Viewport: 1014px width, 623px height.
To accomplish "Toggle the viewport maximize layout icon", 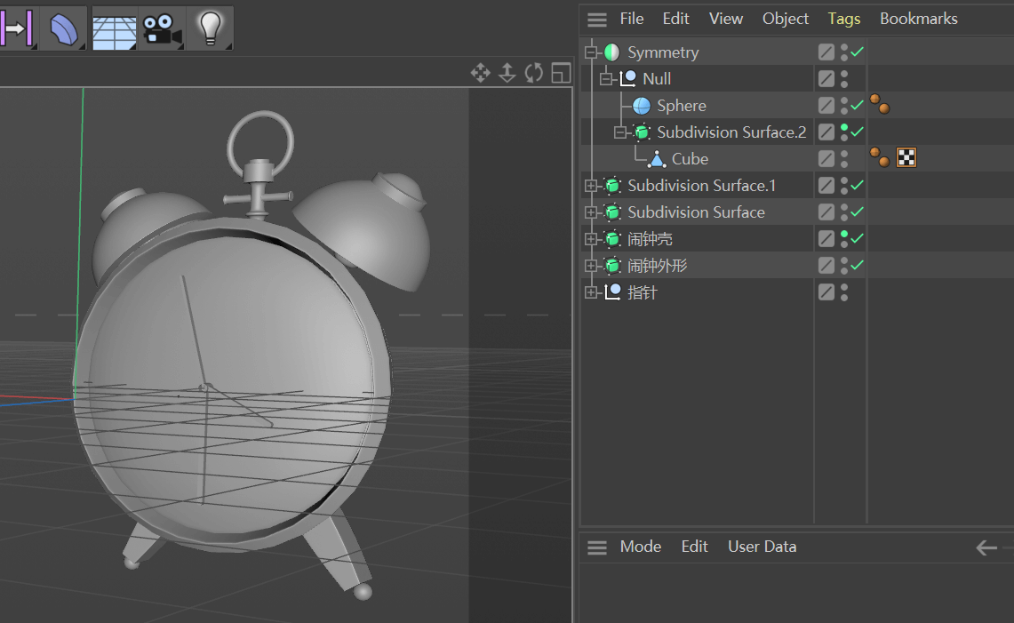I will click(x=561, y=73).
